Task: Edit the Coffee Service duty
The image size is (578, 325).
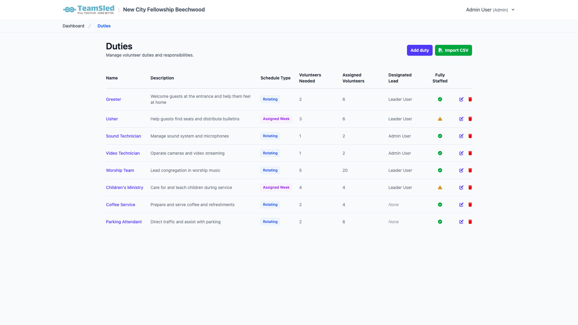Action: click(461, 205)
